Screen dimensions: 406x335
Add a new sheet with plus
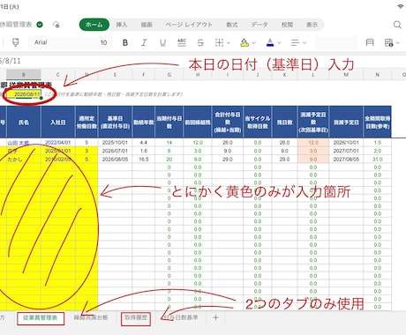click(x=215, y=317)
